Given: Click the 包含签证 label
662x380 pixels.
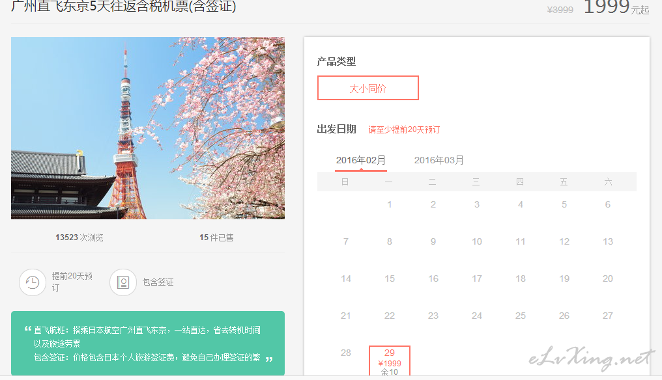Looking at the screenshot, I should (158, 282).
